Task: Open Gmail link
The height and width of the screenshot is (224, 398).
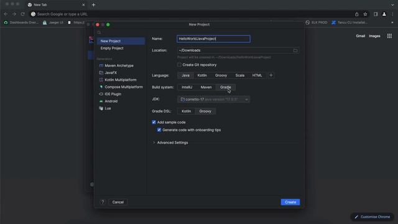Action: (x=360, y=36)
